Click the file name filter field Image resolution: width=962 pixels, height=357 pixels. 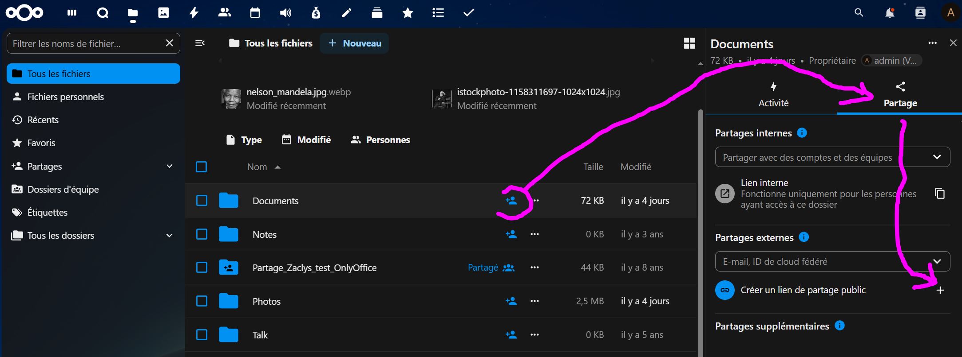click(x=87, y=43)
